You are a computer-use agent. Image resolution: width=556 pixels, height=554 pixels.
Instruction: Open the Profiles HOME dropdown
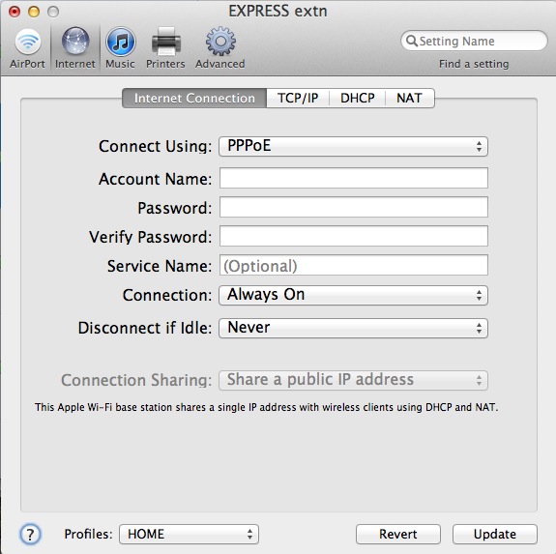coord(189,534)
